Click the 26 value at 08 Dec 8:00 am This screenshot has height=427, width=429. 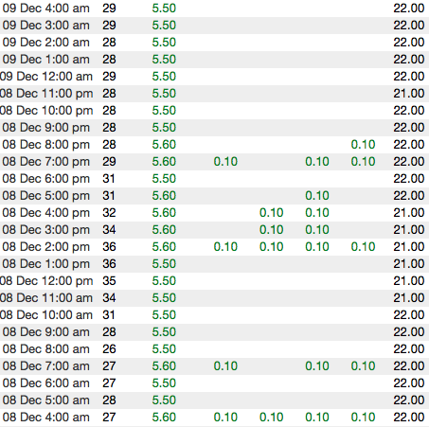coord(109,349)
